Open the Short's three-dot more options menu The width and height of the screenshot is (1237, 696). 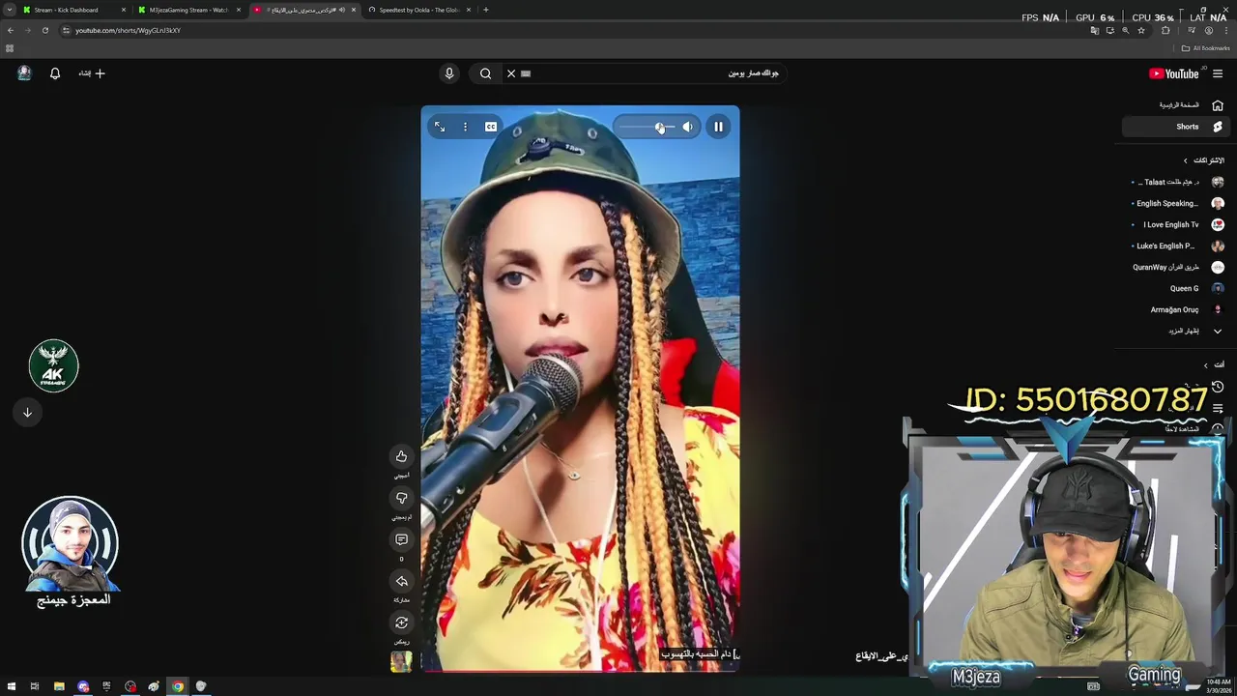(465, 127)
